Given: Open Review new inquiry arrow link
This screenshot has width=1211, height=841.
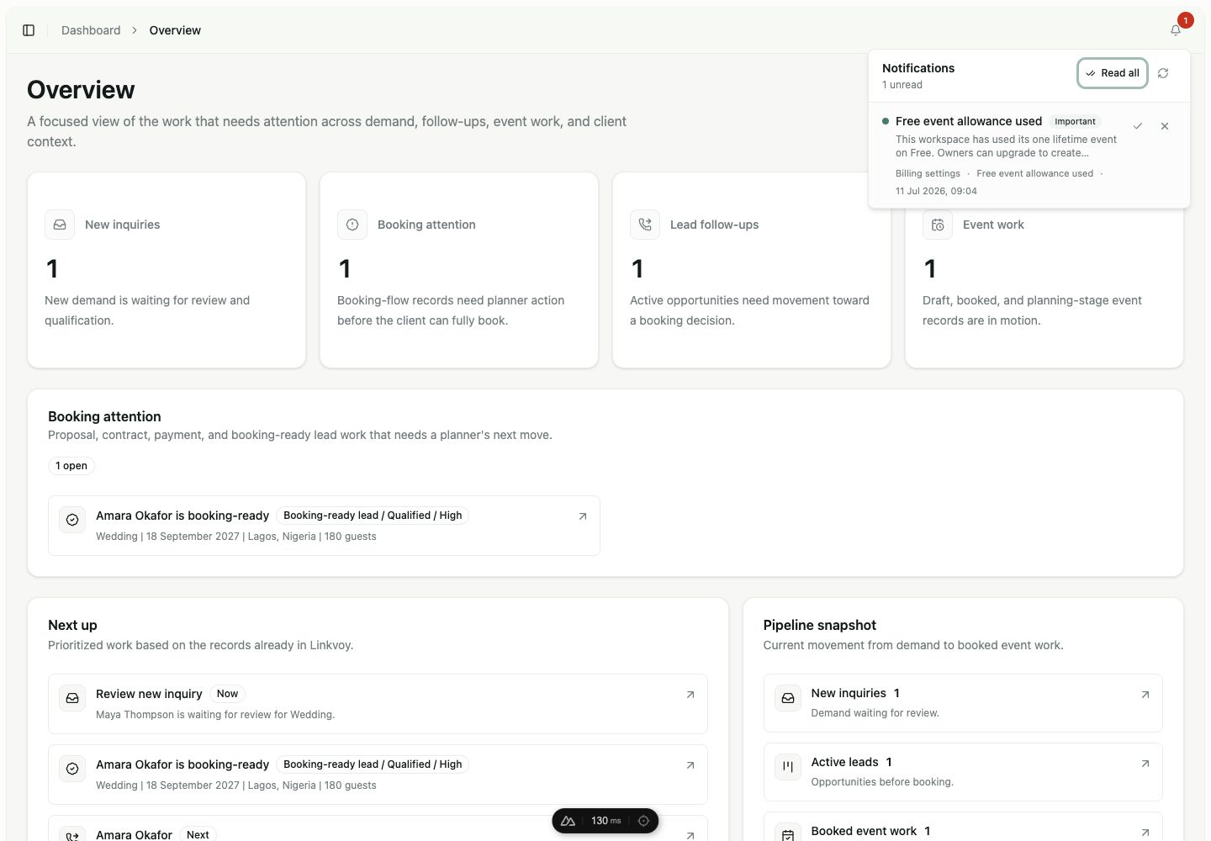Looking at the screenshot, I should pos(690,695).
